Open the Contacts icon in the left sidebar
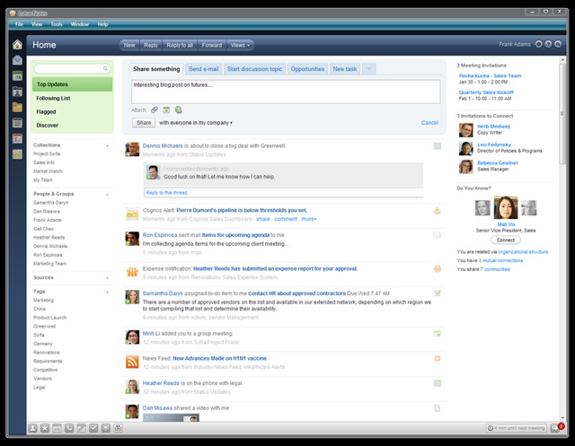The height and width of the screenshot is (446, 575). click(17, 92)
